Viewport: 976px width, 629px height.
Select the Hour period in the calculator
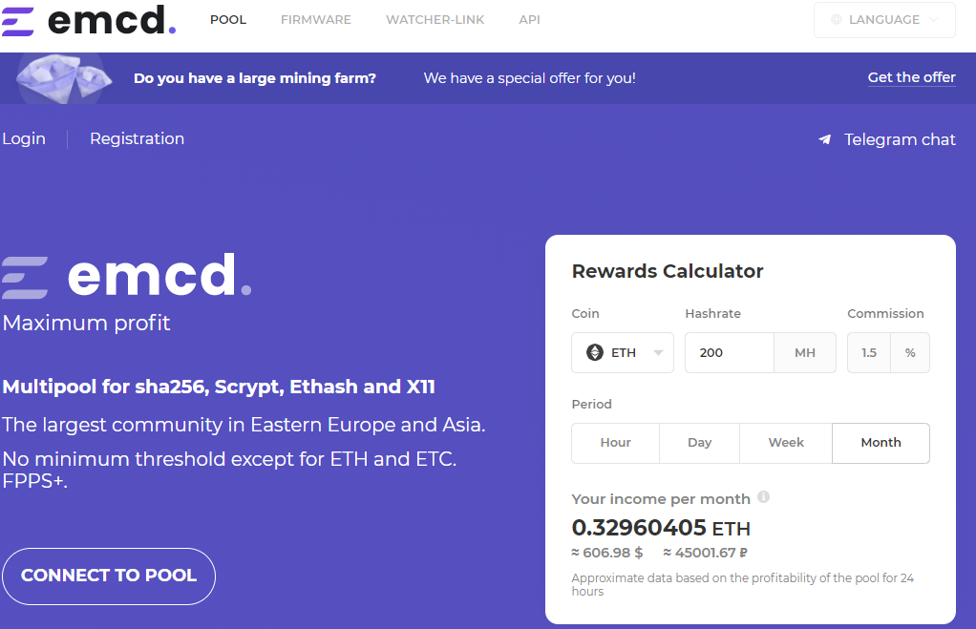click(x=615, y=442)
